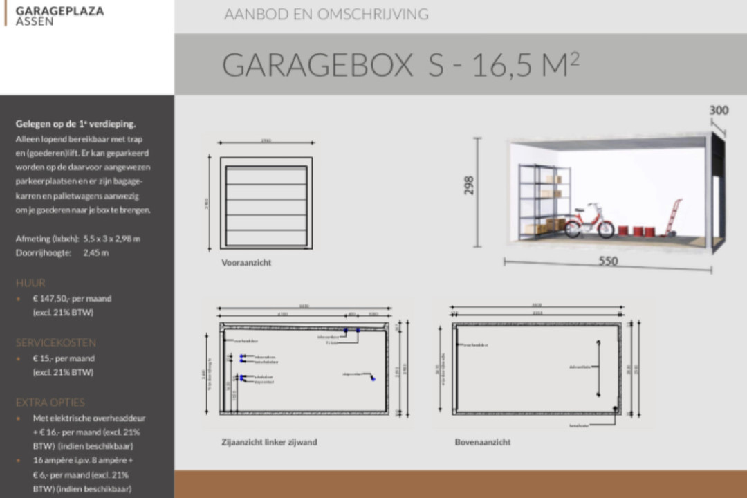Click the 'Met elektrische overheaddeur' option text
Image resolution: width=747 pixels, height=498 pixels.
[89, 418]
